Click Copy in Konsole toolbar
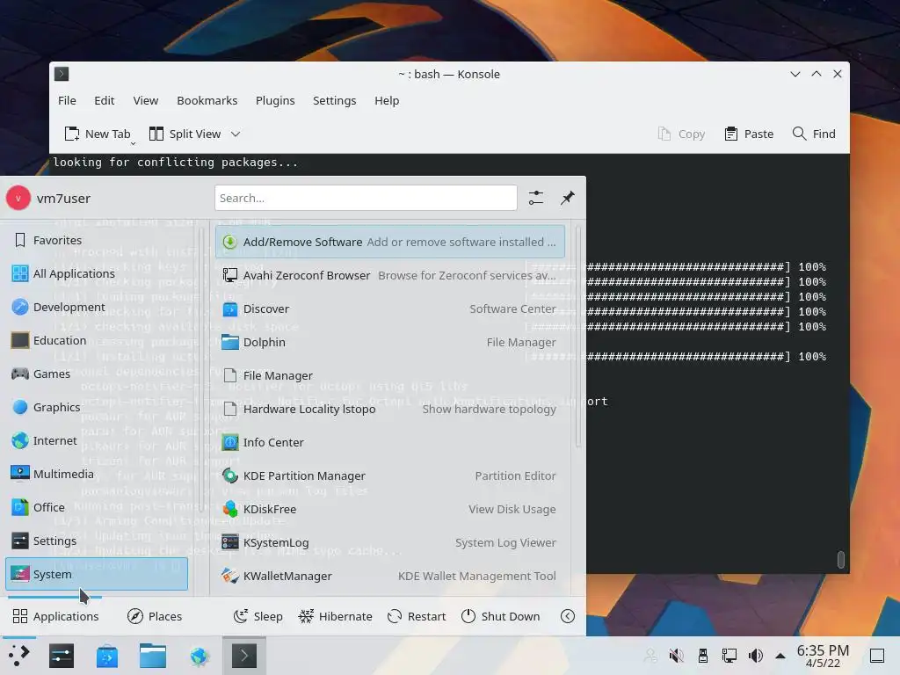 tap(681, 134)
